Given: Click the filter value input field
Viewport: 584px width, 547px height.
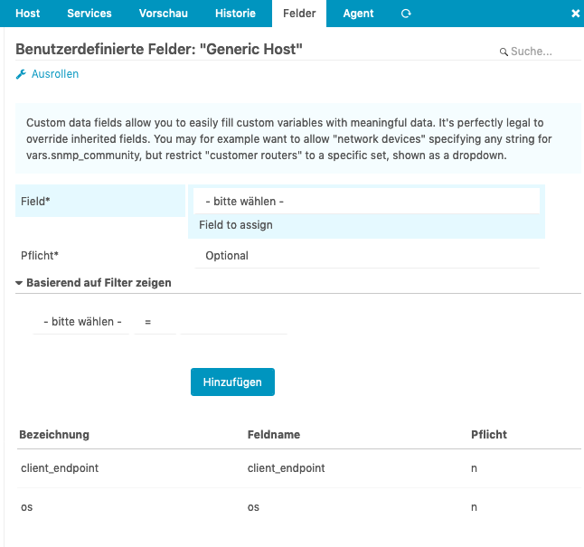Looking at the screenshot, I should (x=233, y=322).
